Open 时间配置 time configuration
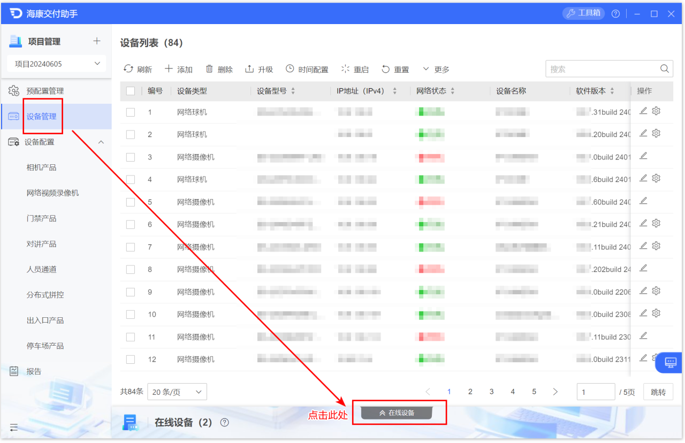 [x=307, y=68]
